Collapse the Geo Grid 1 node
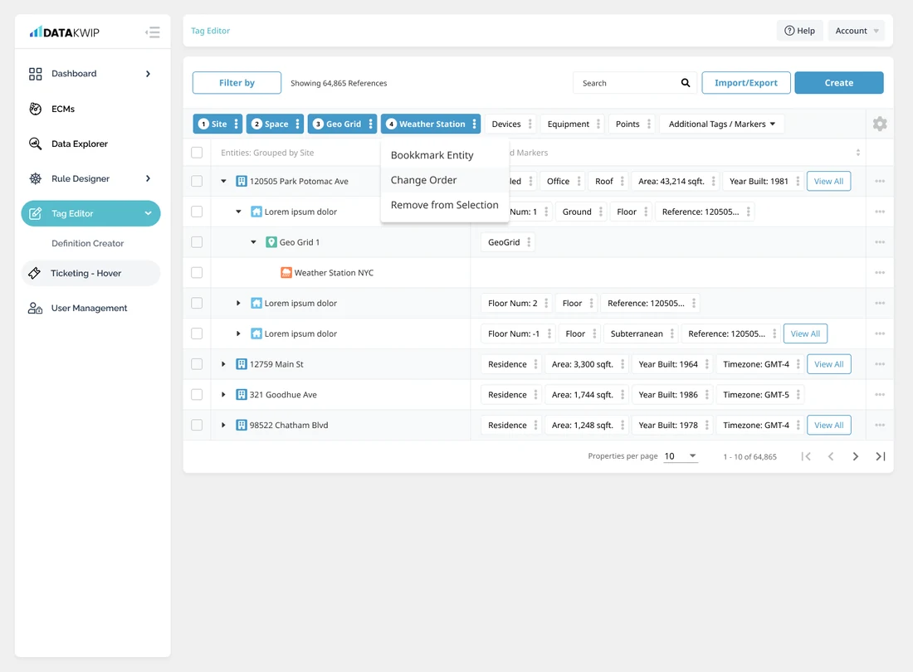 tap(253, 242)
